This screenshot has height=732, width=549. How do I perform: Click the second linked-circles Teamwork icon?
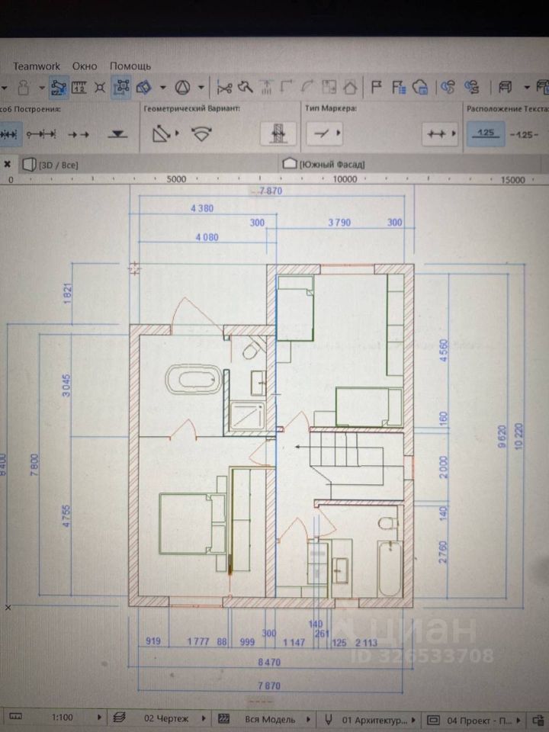(471, 87)
